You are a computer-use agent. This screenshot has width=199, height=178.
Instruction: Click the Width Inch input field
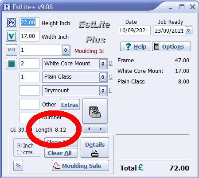29,36
